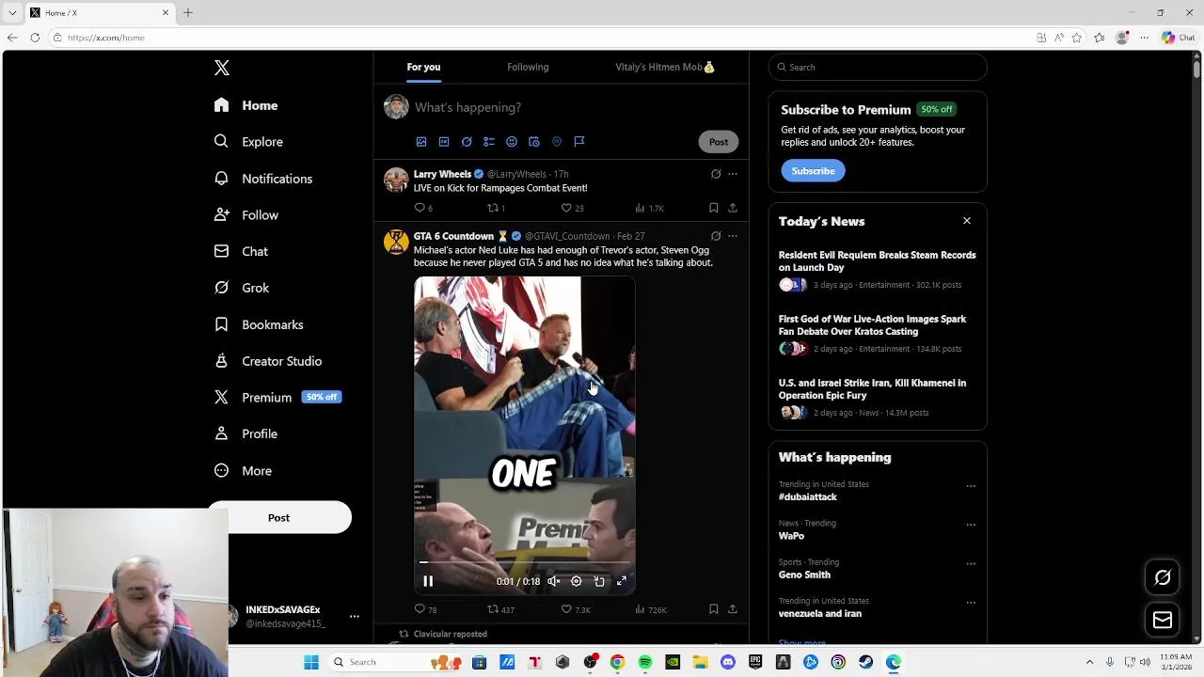Open floating messages button
The height and width of the screenshot is (677, 1204).
coord(1163,620)
